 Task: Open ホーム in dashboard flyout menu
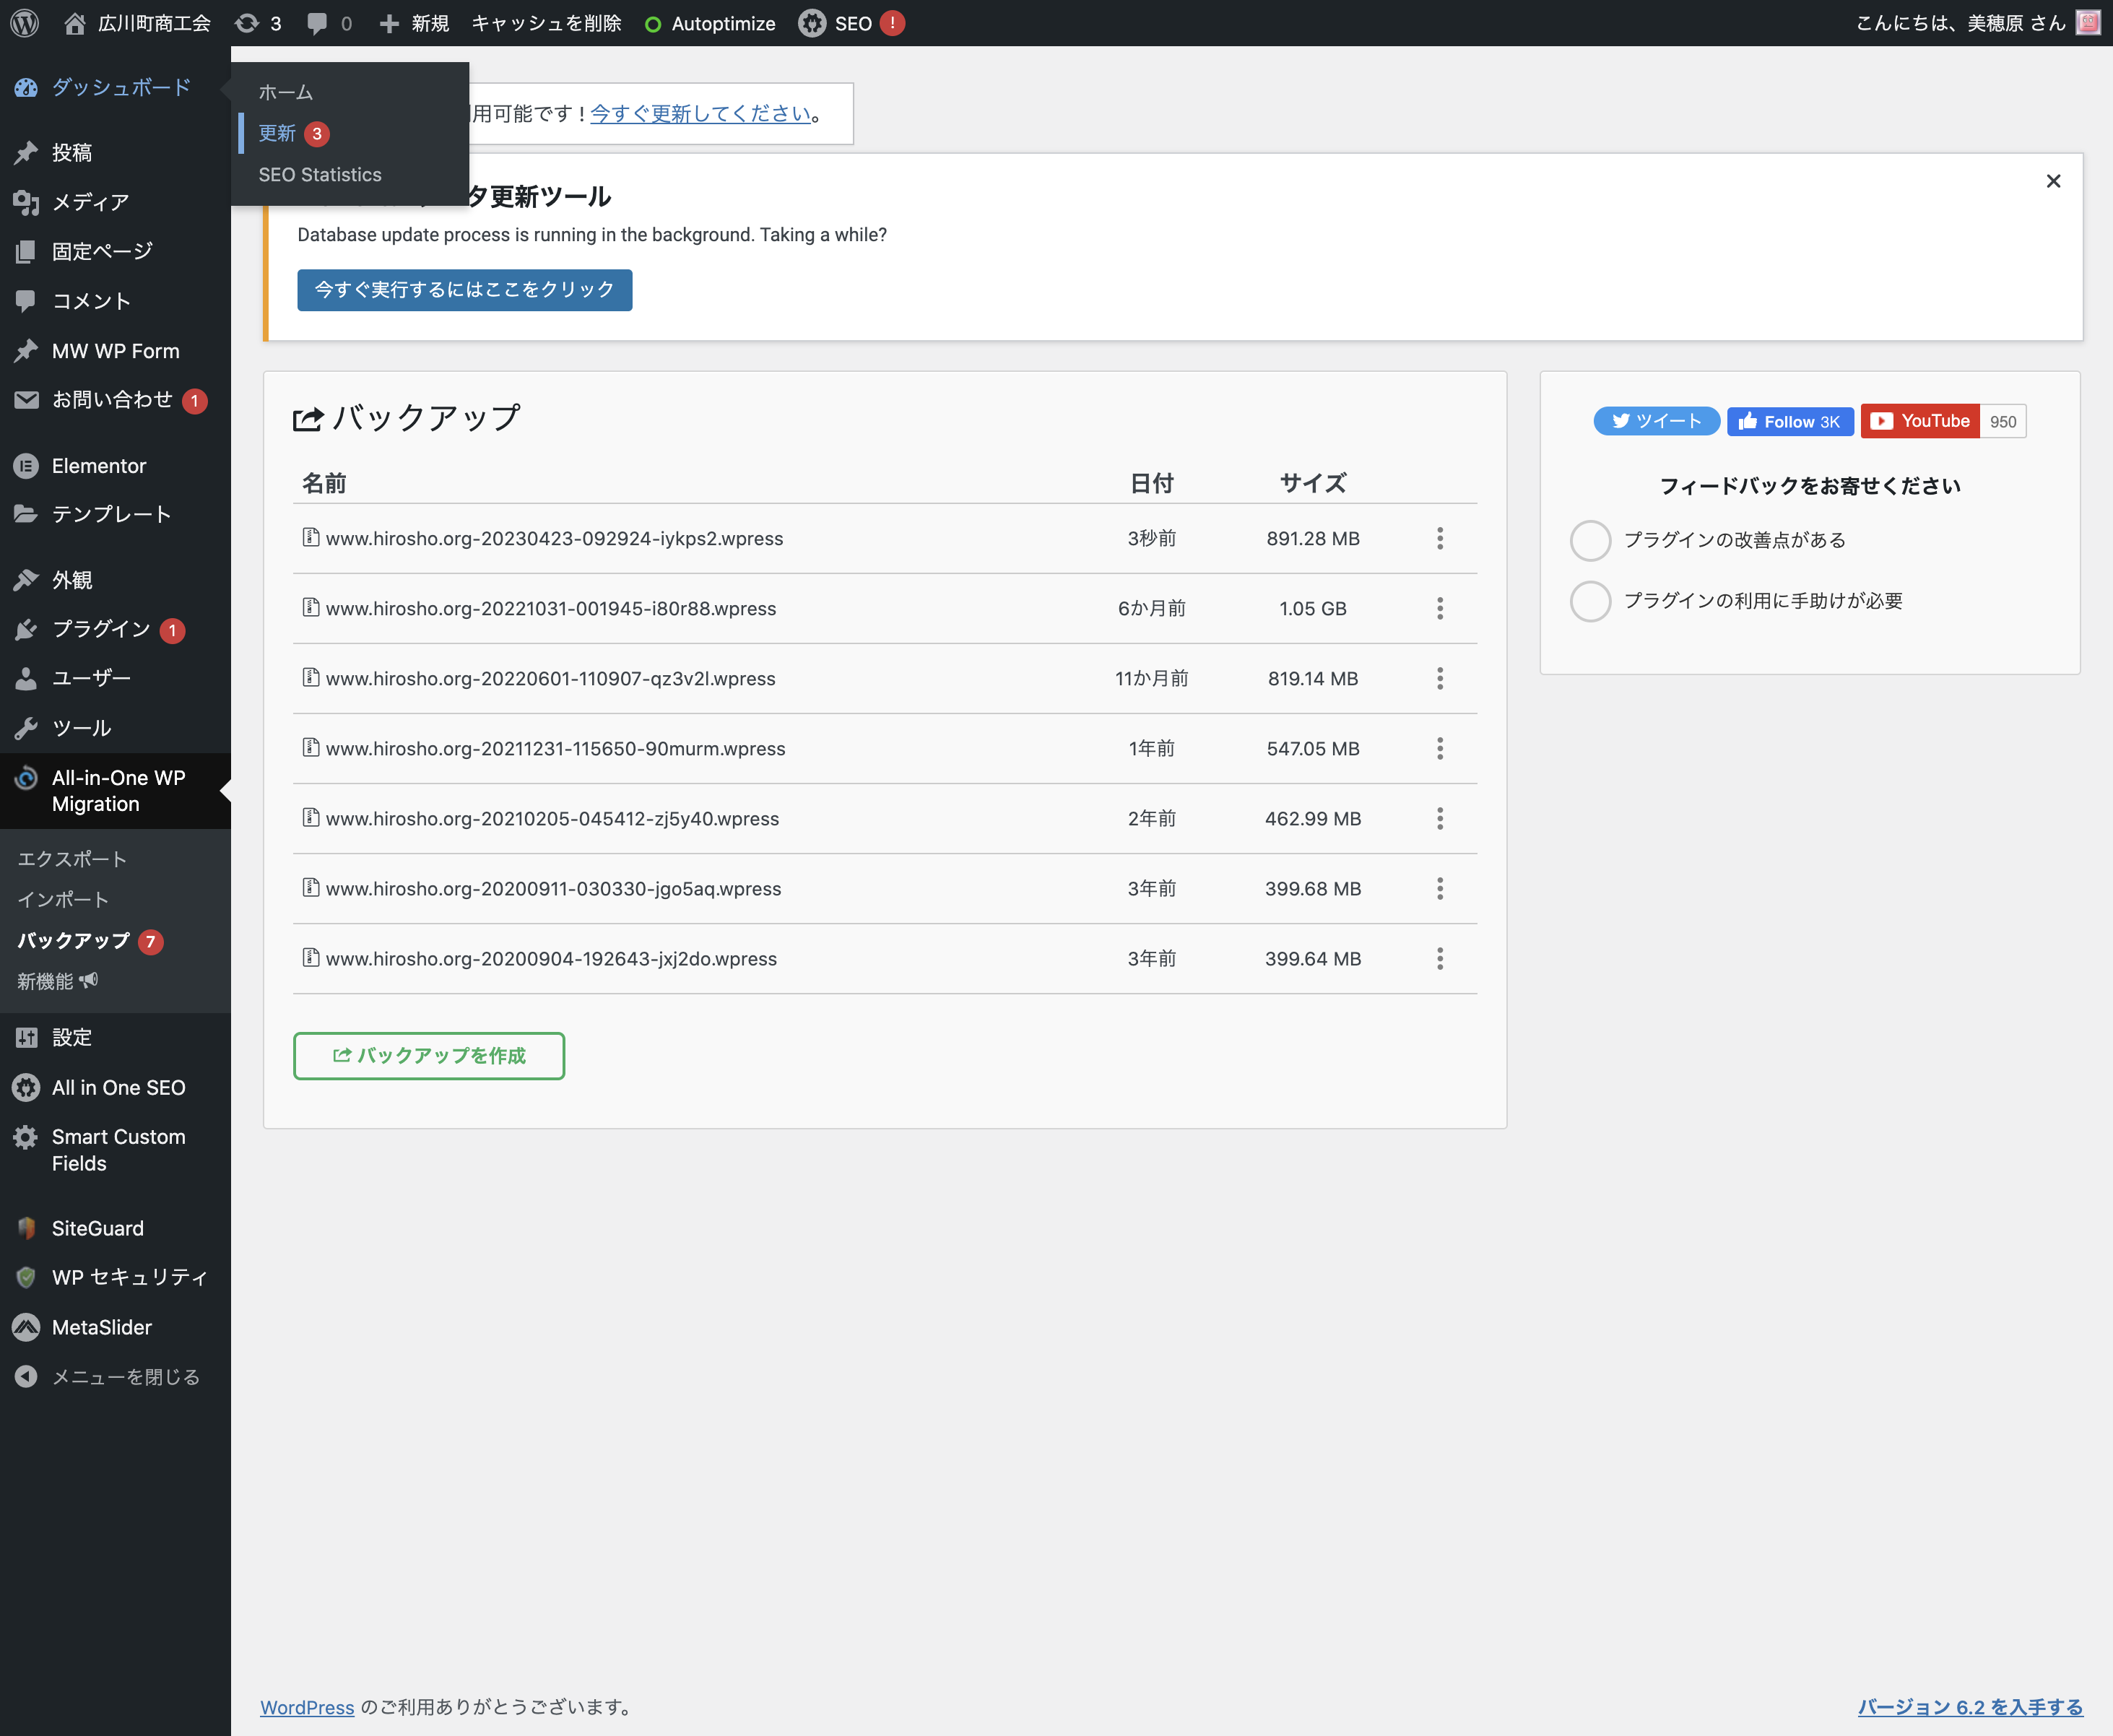click(286, 92)
